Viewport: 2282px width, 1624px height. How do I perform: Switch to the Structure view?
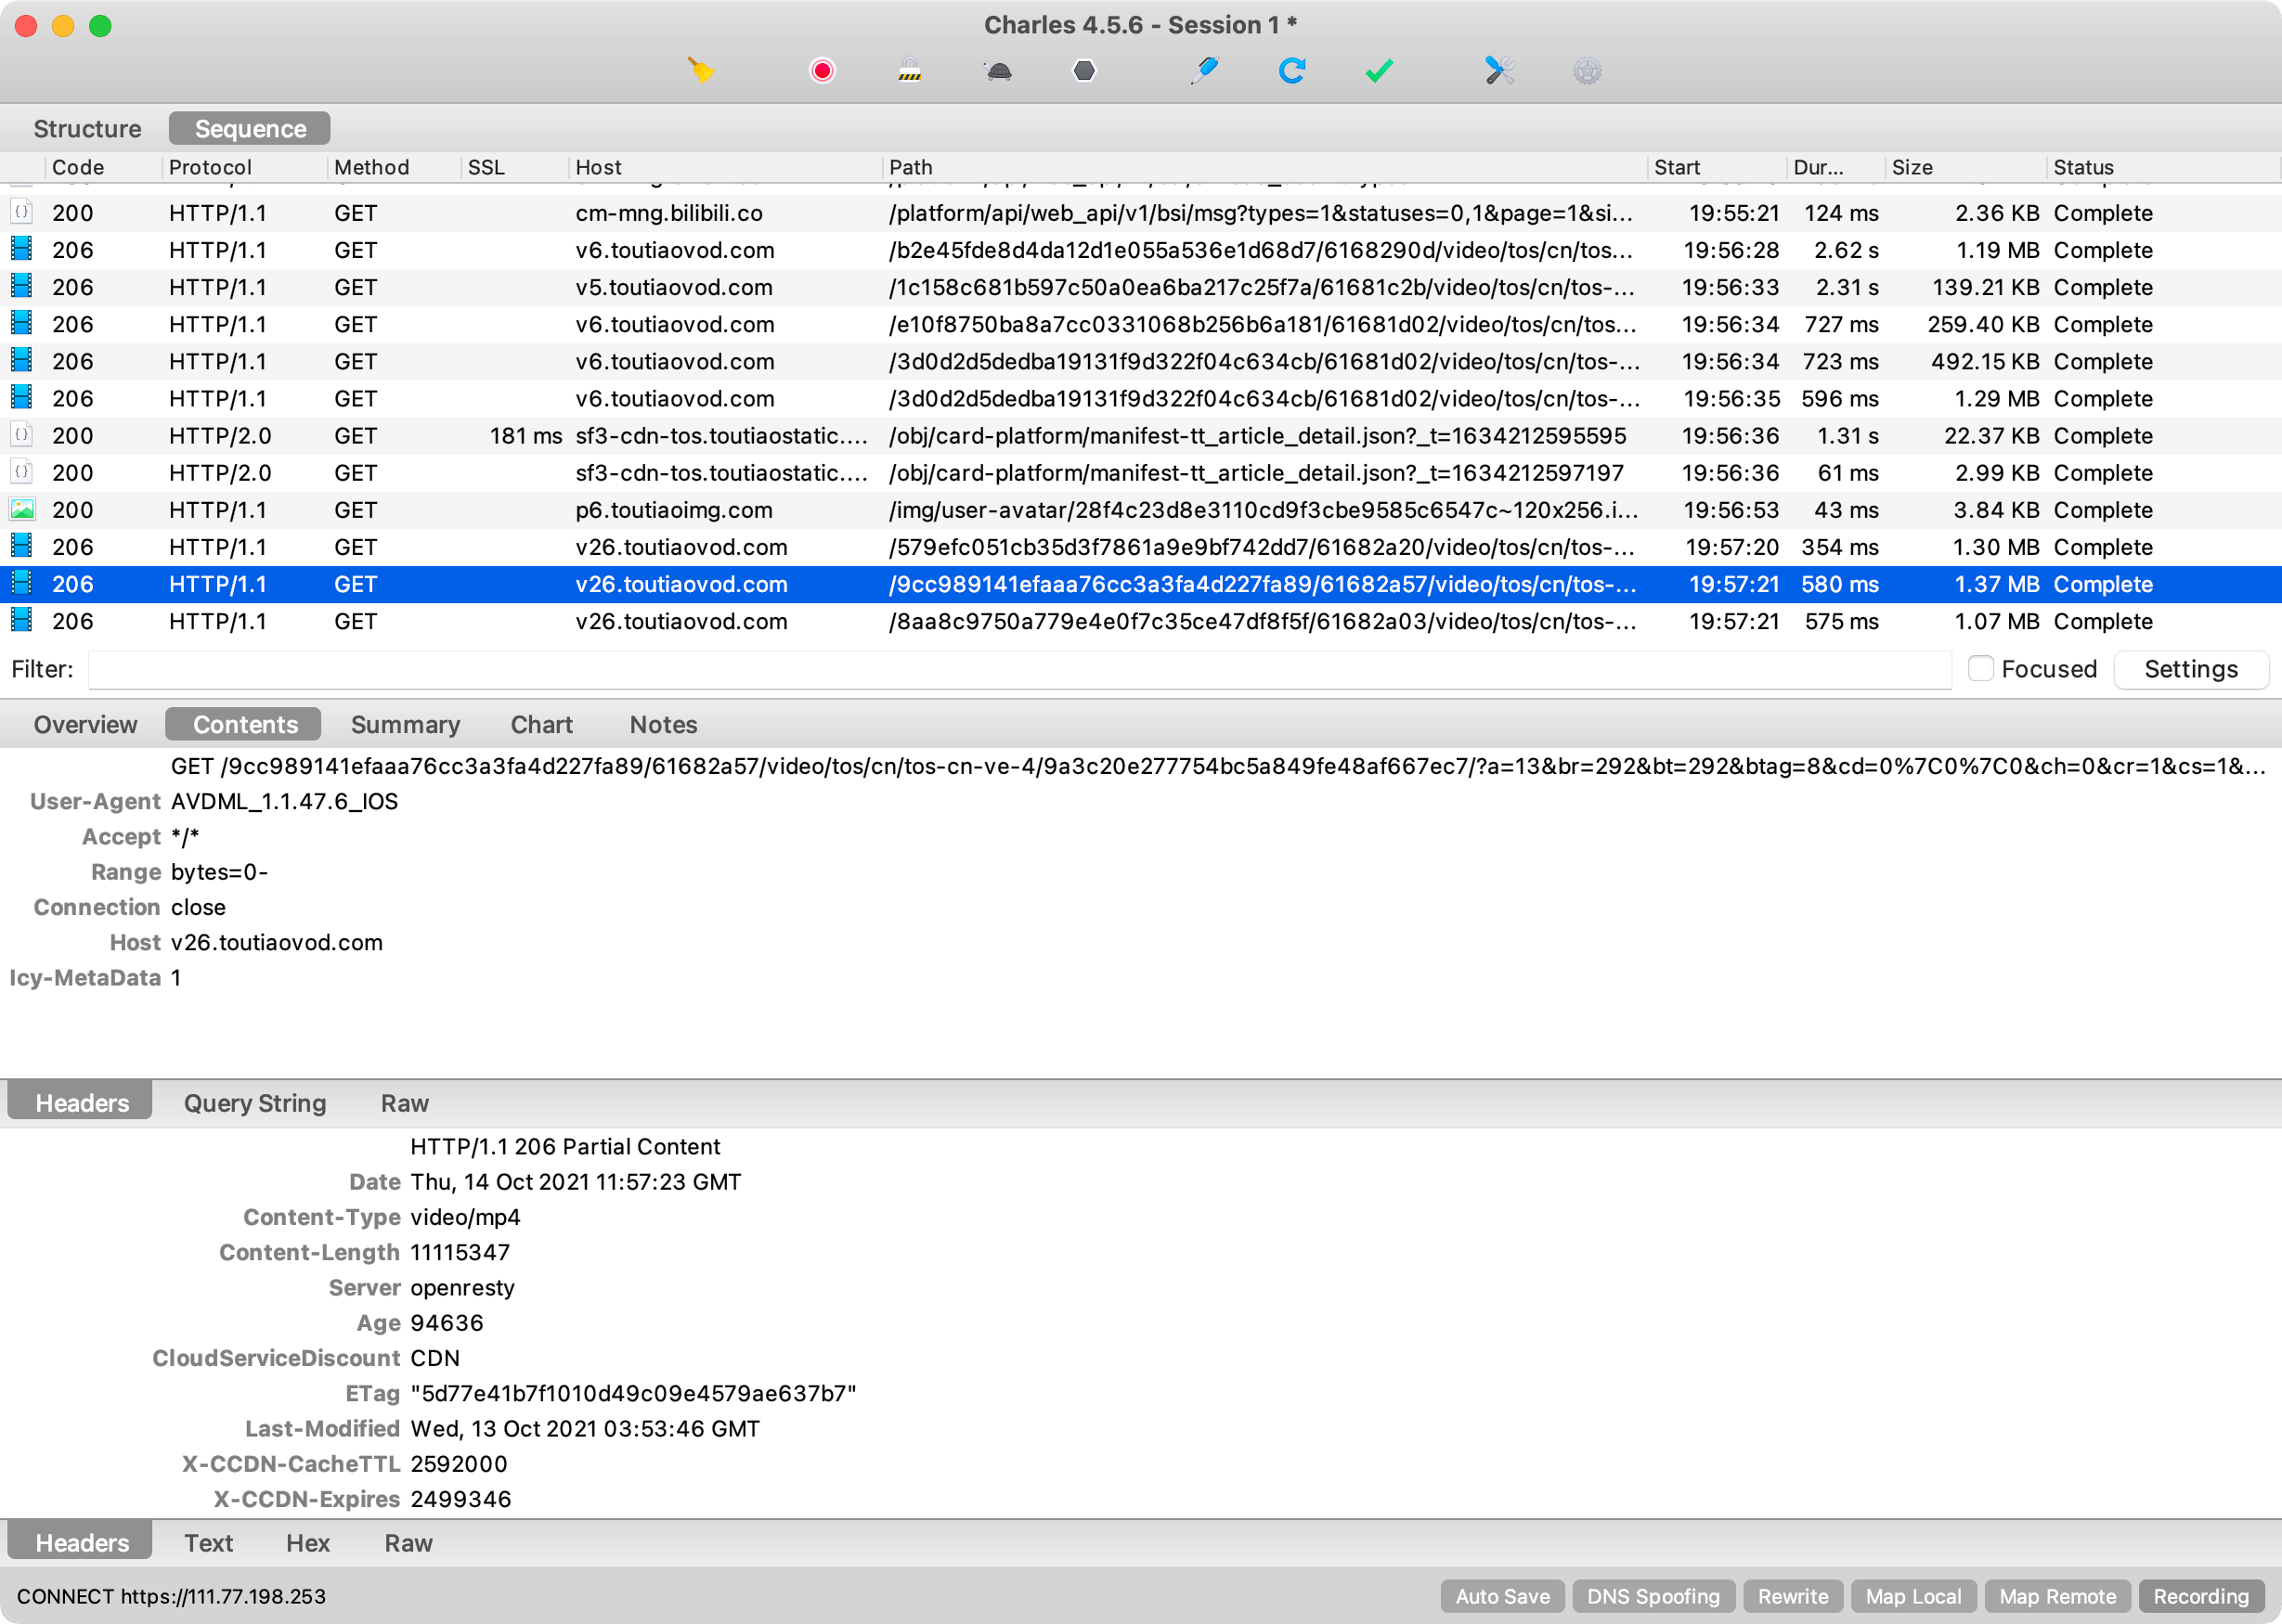click(x=87, y=129)
